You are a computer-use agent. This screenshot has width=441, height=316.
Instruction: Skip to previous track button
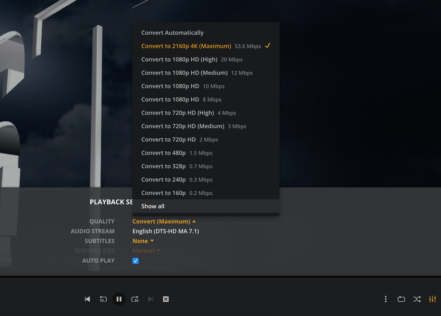[x=88, y=299]
